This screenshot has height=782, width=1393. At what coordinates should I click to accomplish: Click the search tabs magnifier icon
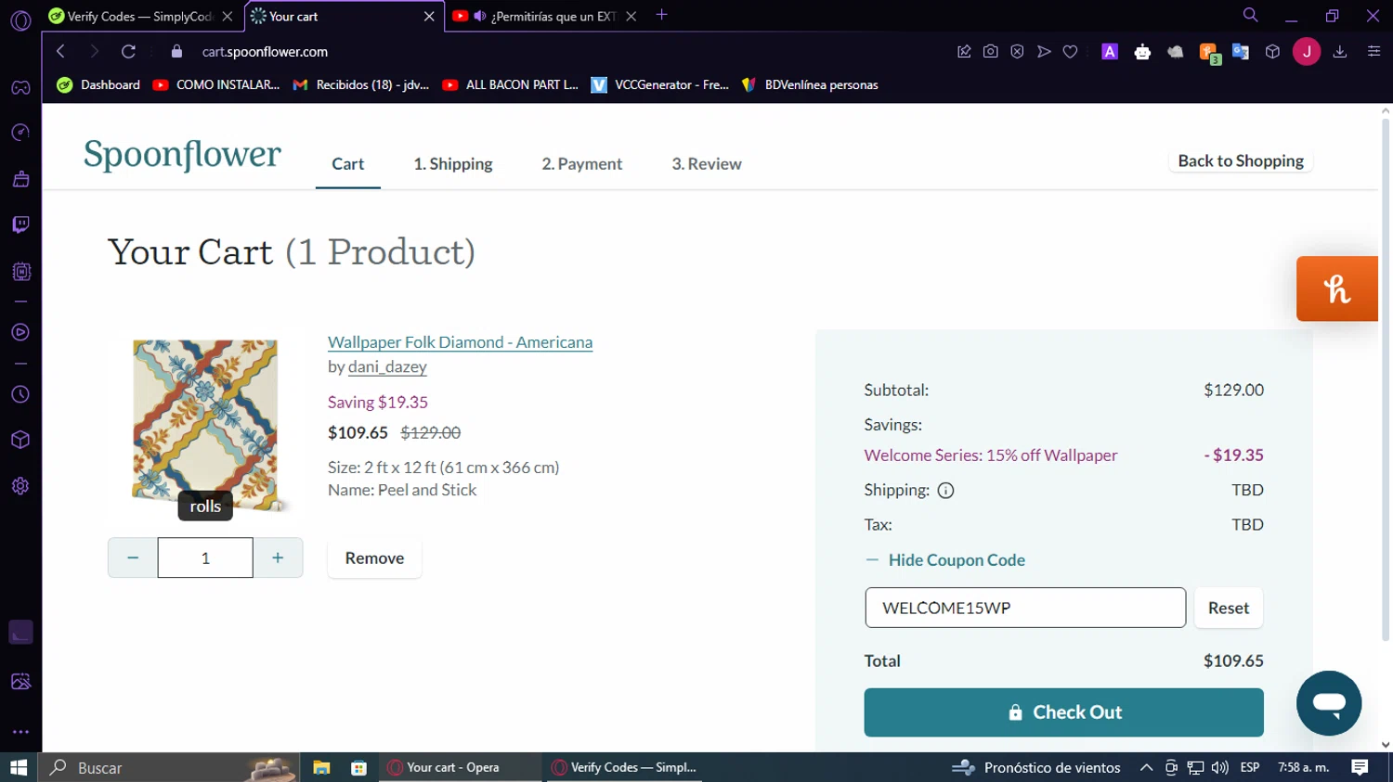[x=1251, y=15]
